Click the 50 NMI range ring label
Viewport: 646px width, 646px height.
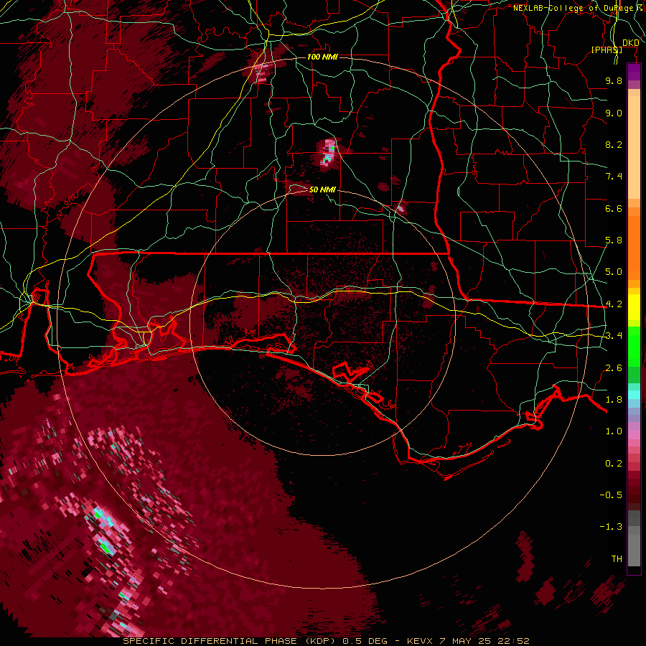[322, 189]
